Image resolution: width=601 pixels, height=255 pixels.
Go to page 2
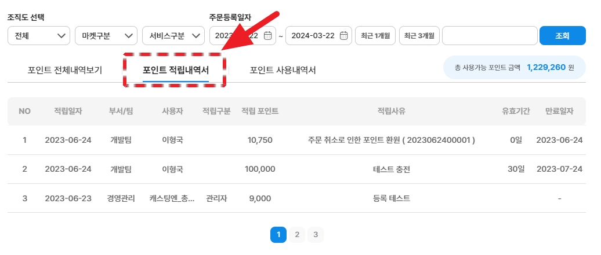coord(297,235)
